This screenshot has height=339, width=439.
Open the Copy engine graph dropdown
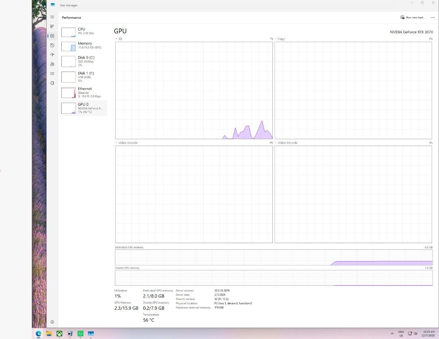tap(280, 39)
